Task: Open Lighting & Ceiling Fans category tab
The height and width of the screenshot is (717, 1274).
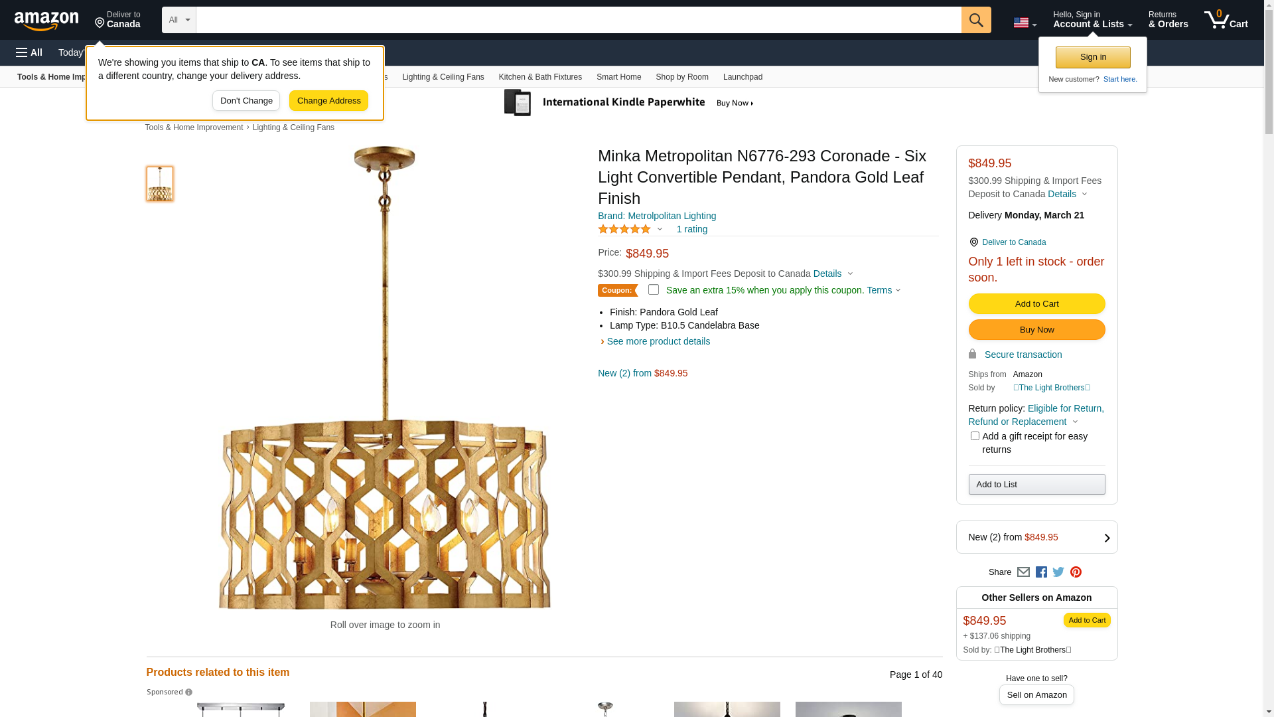Action: [x=443, y=77]
